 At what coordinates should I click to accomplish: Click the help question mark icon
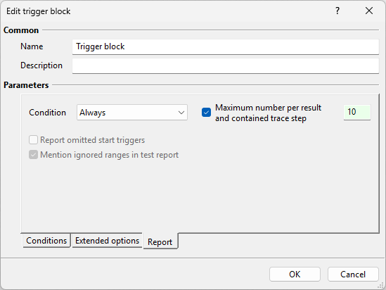(x=337, y=11)
